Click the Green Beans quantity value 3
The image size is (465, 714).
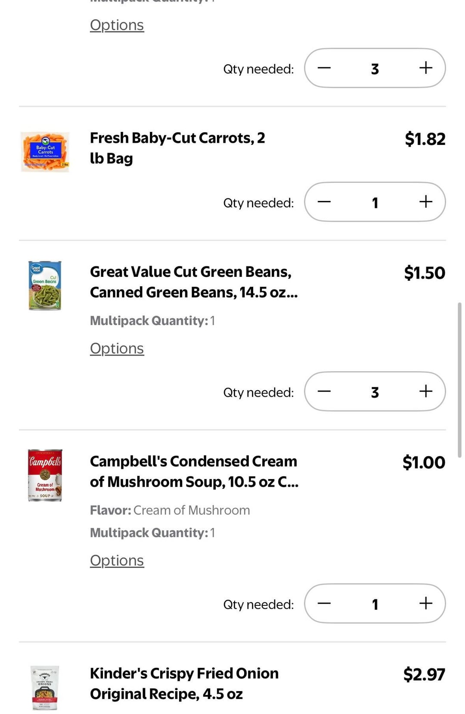click(375, 392)
